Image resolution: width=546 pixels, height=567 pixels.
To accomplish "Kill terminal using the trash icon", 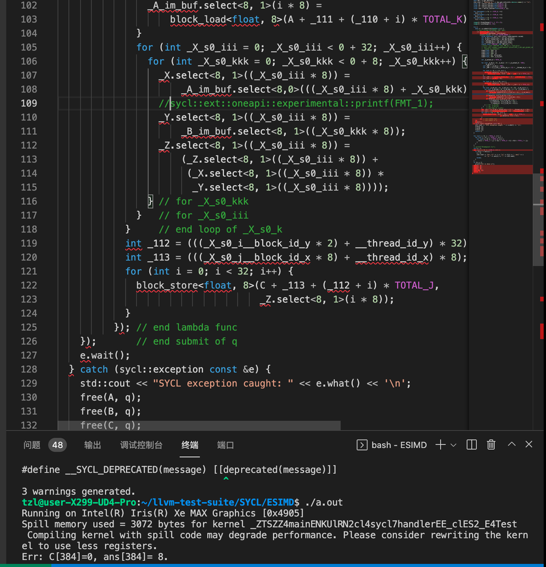I will [492, 445].
